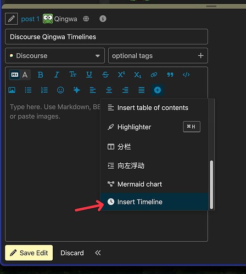Align text left
This screenshot has height=274, width=246.
pos(93,90)
